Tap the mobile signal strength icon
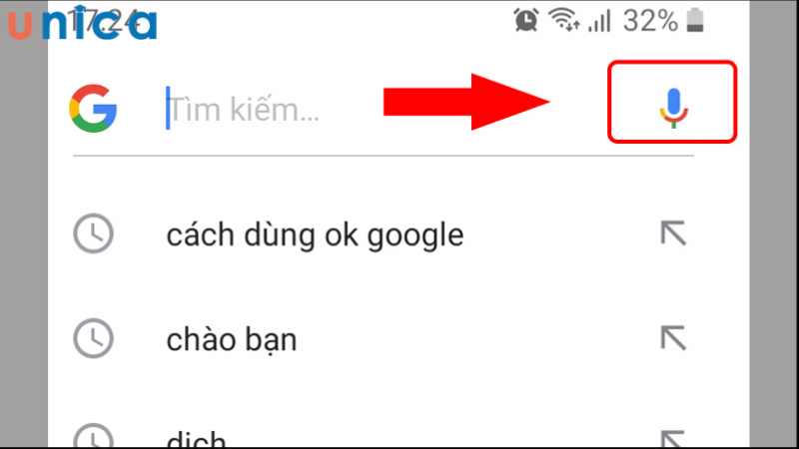This screenshot has width=799, height=449. point(599,22)
